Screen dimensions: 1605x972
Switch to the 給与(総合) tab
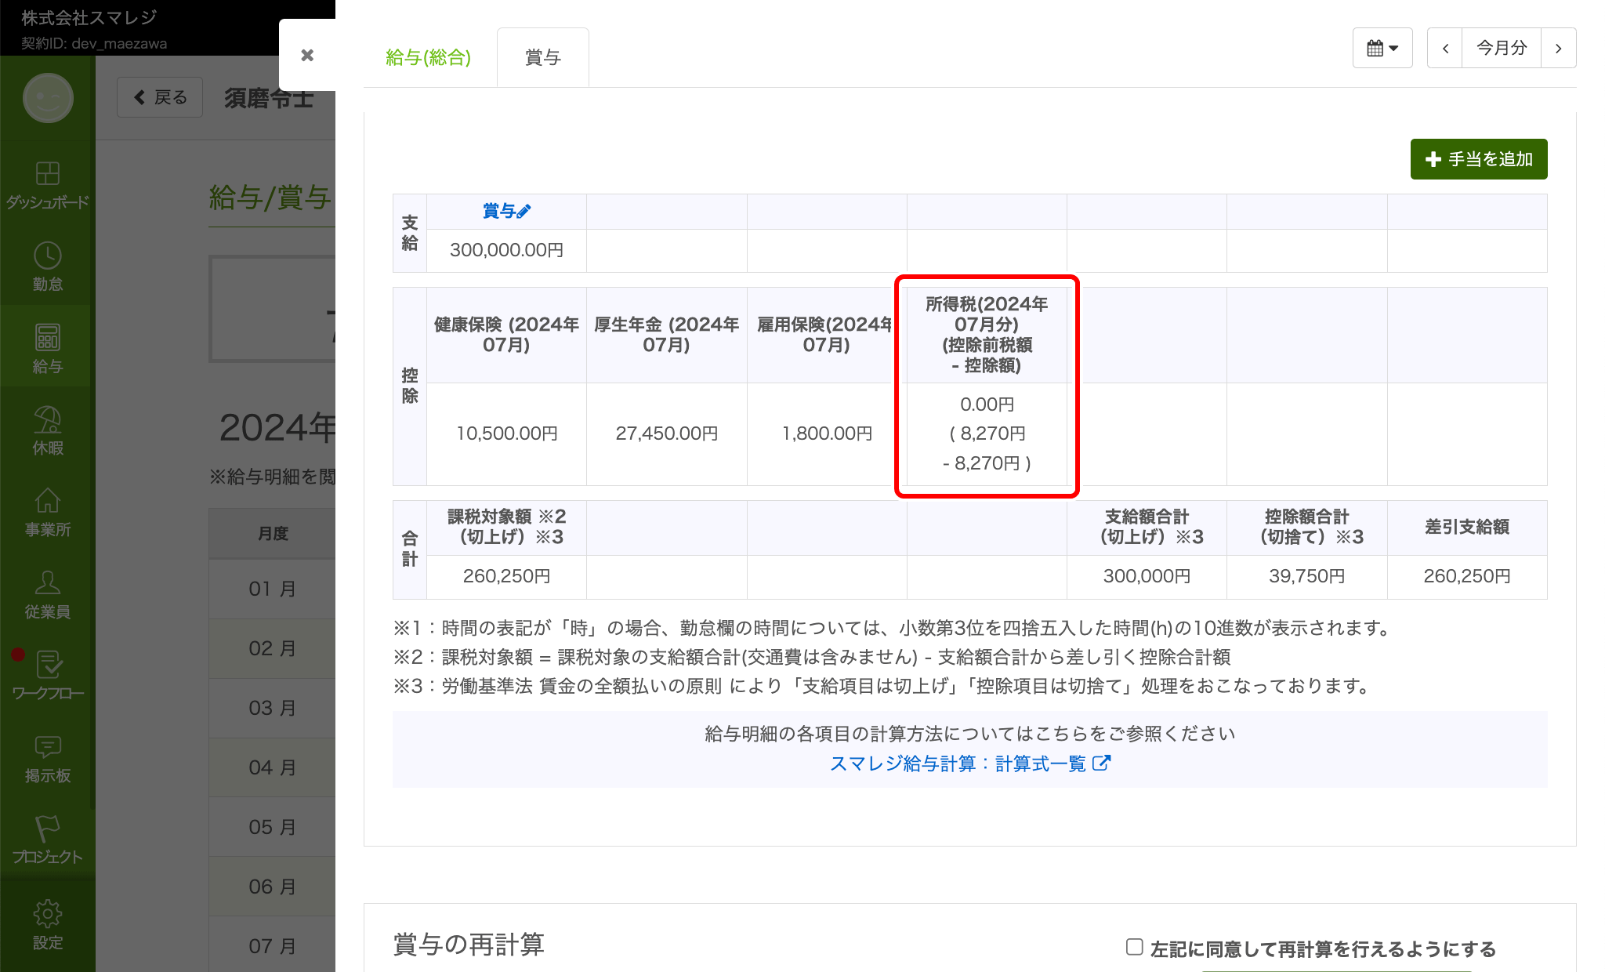pyautogui.click(x=428, y=57)
